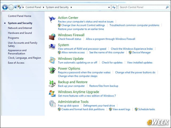Open the recent pages dropdown arrow
This screenshot has width=171, height=128.
(x=15, y=7)
